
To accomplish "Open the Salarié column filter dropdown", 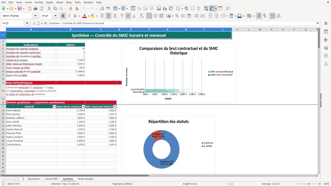I will tap(54, 107).
